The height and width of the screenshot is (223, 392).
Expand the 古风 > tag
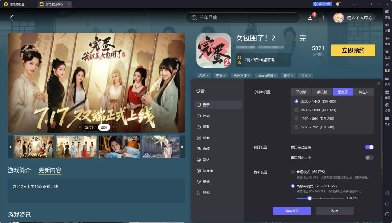305,75
